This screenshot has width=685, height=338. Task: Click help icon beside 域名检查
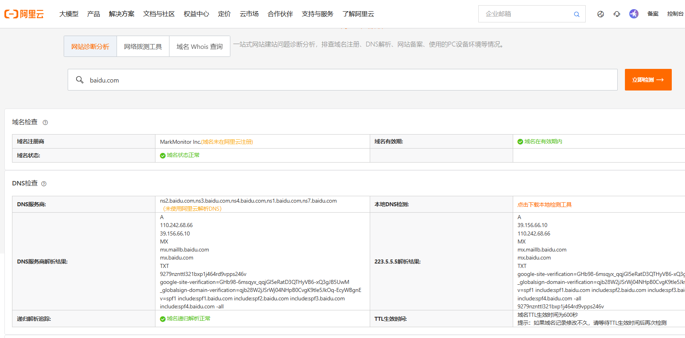pos(45,123)
